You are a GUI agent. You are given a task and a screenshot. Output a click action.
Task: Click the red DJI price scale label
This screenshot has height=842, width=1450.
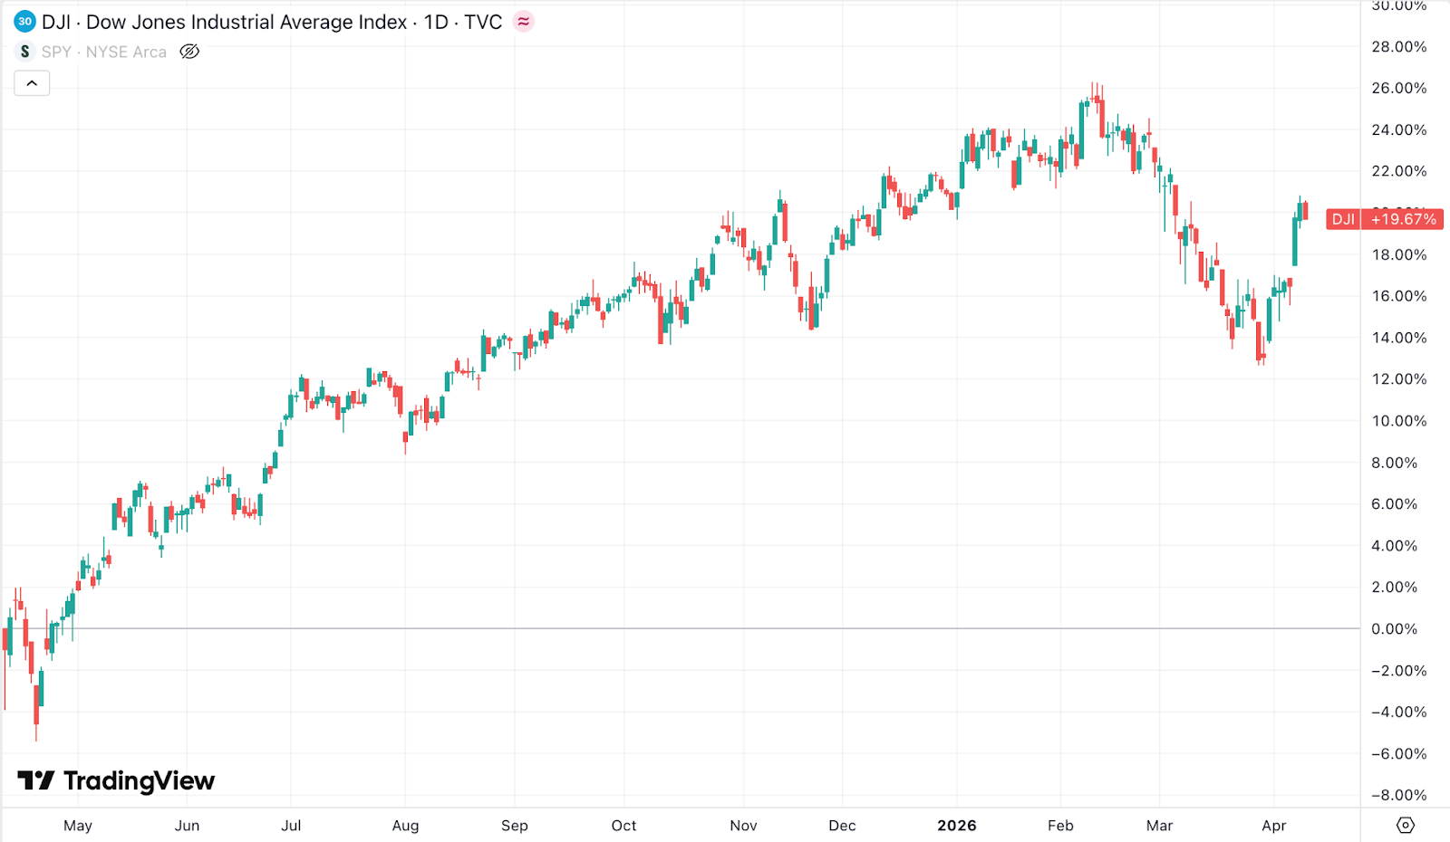[1343, 219]
